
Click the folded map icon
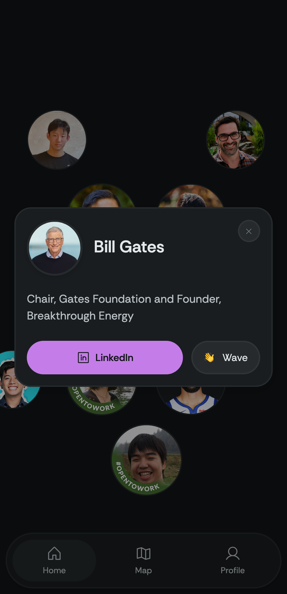(143, 554)
